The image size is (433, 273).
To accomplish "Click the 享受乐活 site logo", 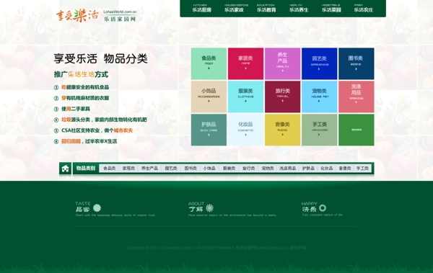I will (78, 15).
